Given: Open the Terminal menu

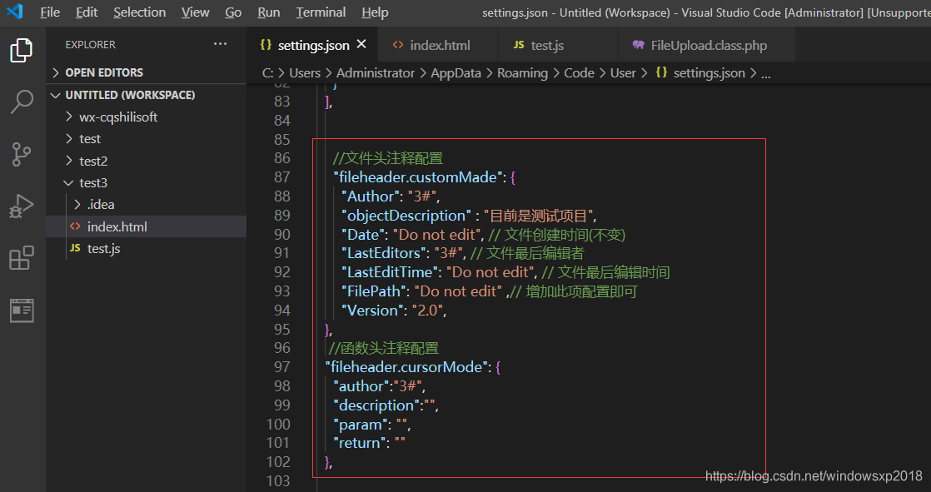Looking at the screenshot, I should 321,12.
